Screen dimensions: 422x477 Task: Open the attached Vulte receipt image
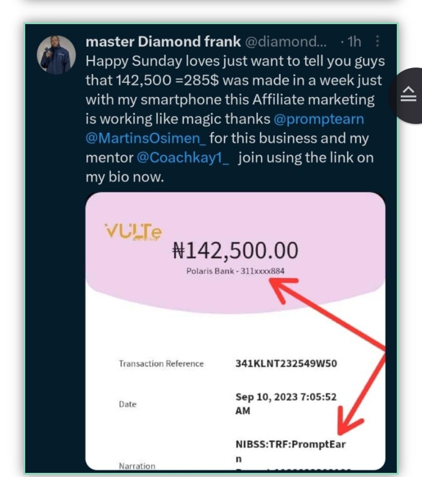(x=235, y=331)
